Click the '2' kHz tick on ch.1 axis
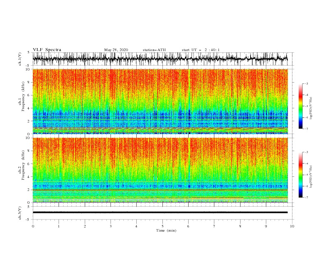This screenshot has height=254, width=329. [29, 121]
